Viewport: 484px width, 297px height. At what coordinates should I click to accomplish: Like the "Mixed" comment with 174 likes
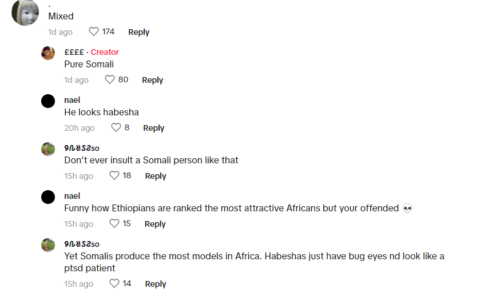point(93,31)
